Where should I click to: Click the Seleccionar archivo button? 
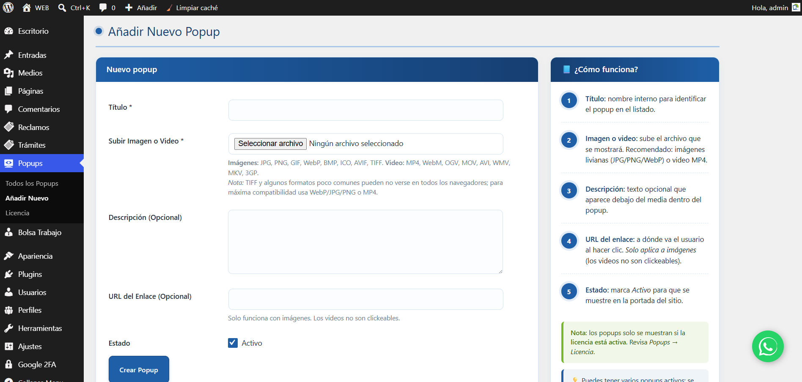pos(270,144)
